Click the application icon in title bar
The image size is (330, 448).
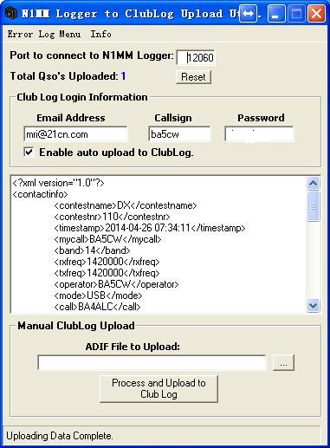tap(11, 13)
